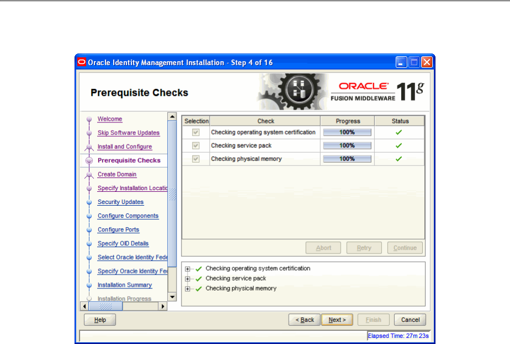Click Elapsed Time text in status bar
Image resolution: width=510 pixels, height=344 pixels.
(x=398, y=336)
